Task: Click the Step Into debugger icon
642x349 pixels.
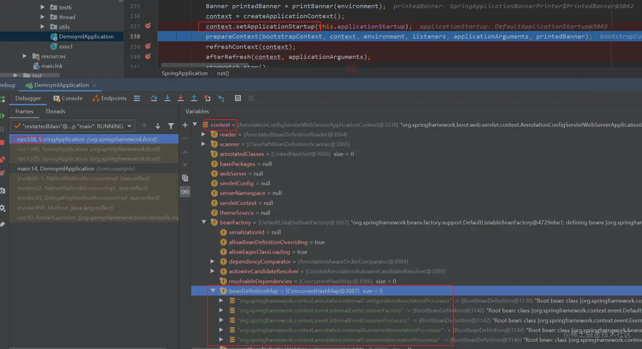Action: point(167,99)
